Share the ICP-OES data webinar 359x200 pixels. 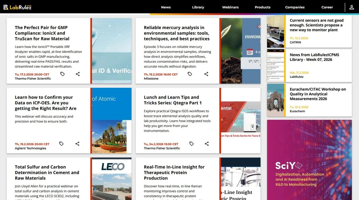77,144
